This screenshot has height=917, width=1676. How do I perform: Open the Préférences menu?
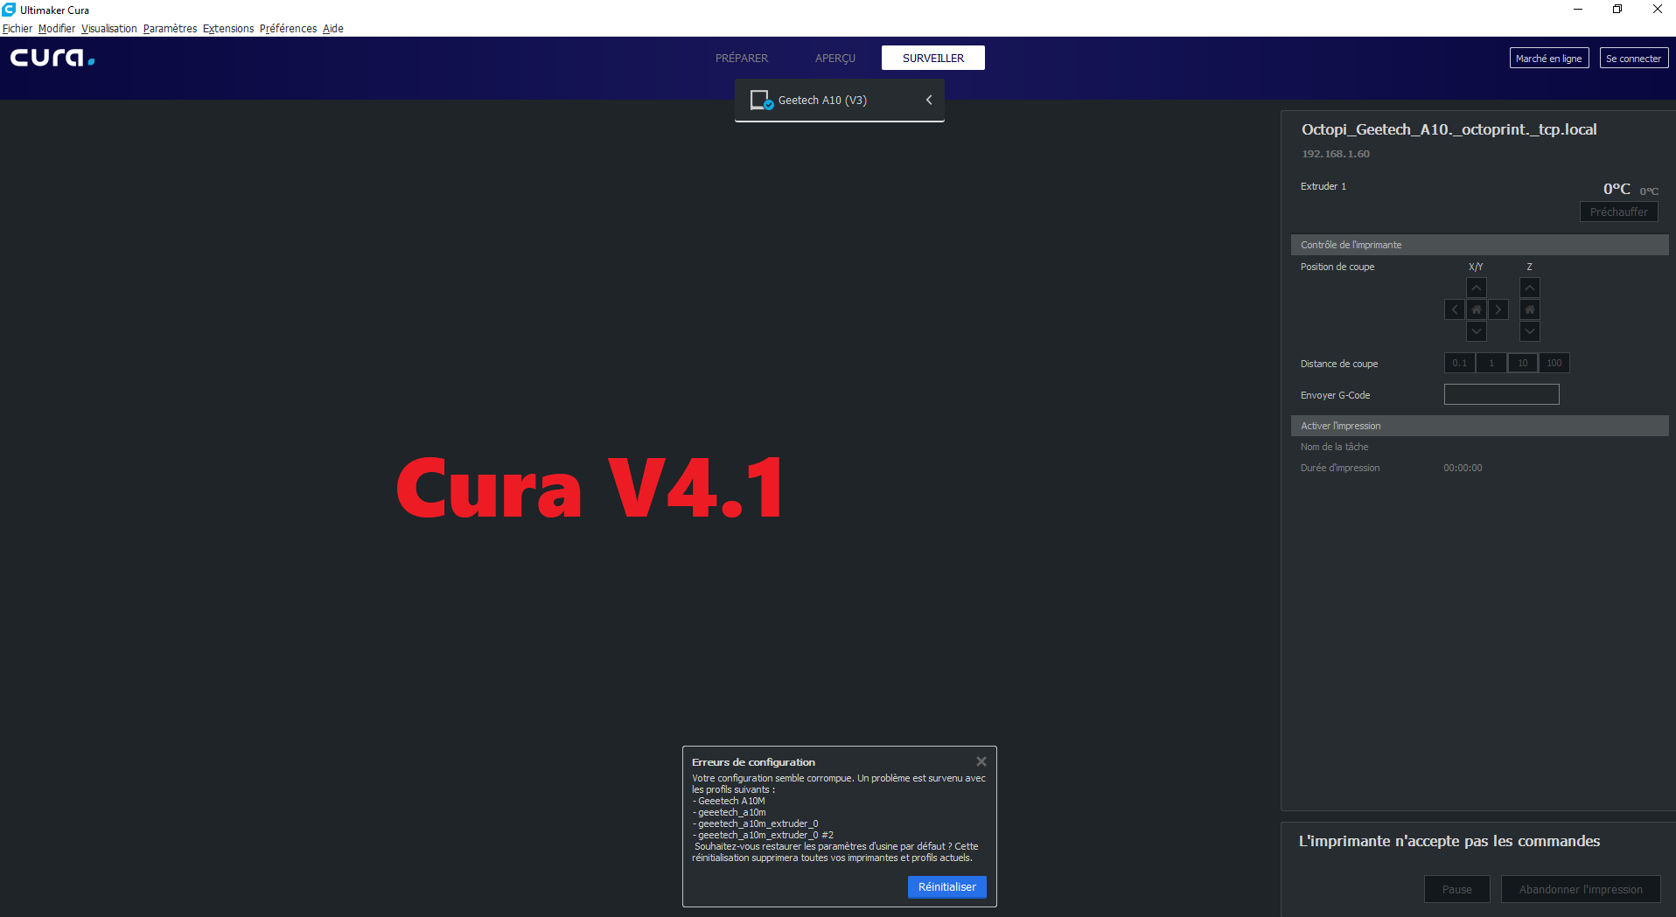click(x=288, y=29)
